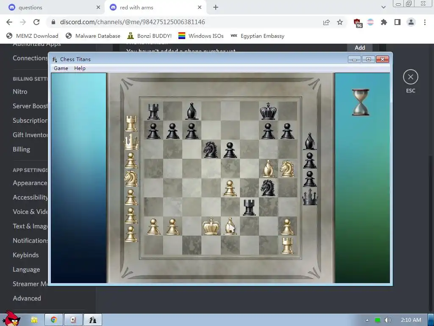Open Advanced settings in Discord

[27, 298]
